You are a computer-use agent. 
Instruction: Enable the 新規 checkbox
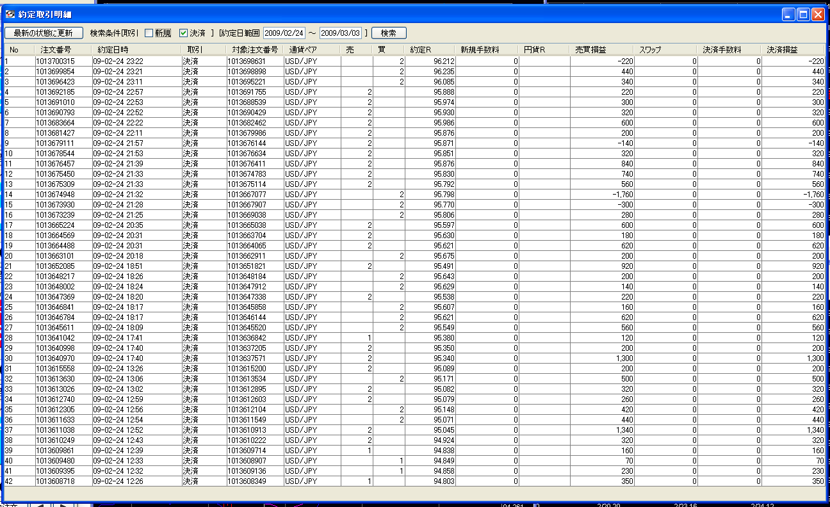tap(149, 33)
